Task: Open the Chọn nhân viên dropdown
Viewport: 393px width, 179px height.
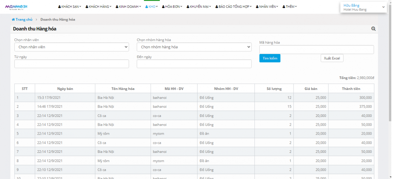Action: click(x=72, y=47)
